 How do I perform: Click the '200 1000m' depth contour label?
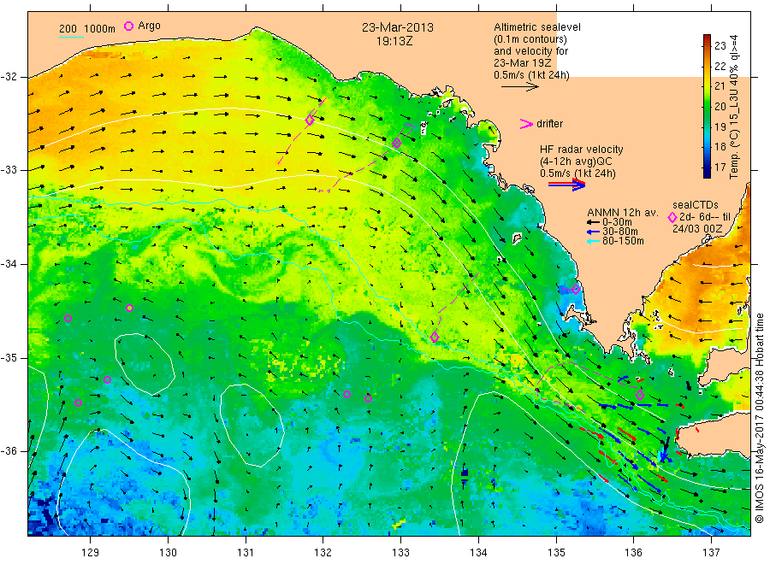pos(87,29)
